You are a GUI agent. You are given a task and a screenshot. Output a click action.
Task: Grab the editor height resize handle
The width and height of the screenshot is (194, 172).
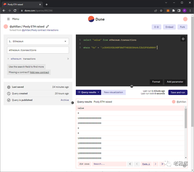(132, 86)
